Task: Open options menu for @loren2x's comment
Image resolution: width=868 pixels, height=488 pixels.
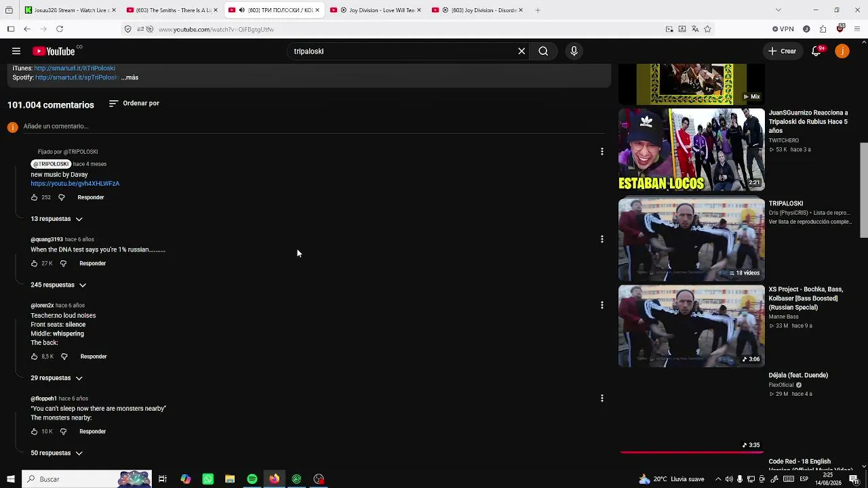Action: (x=601, y=305)
